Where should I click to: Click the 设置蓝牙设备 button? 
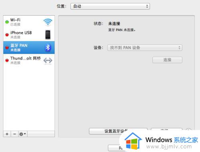click(x=118, y=131)
